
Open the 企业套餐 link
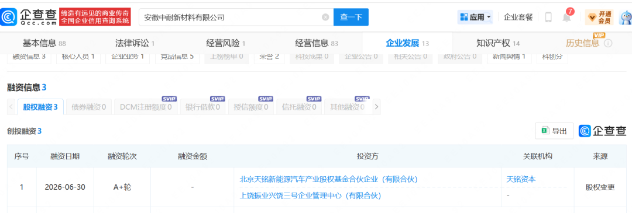(x=518, y=18)
